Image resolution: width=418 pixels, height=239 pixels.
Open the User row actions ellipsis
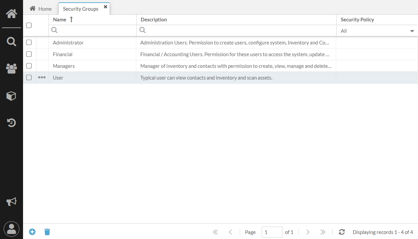coord(42,78)
